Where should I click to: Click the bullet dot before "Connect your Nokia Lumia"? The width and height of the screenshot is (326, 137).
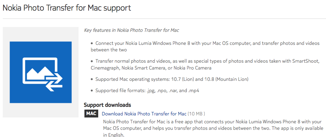point(92,43)
